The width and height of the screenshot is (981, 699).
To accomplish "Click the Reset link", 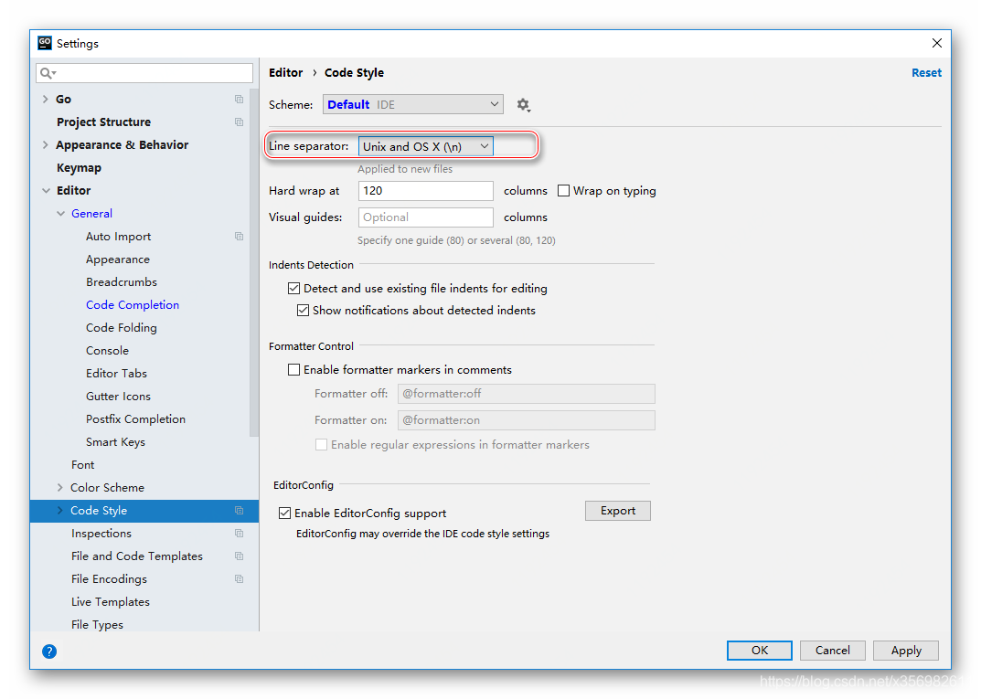I will coord(926,72).
